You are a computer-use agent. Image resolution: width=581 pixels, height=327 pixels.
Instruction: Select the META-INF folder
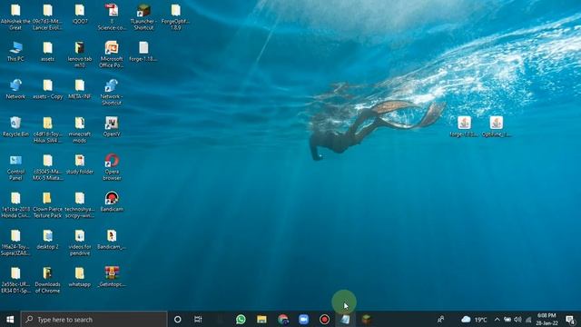80,89
